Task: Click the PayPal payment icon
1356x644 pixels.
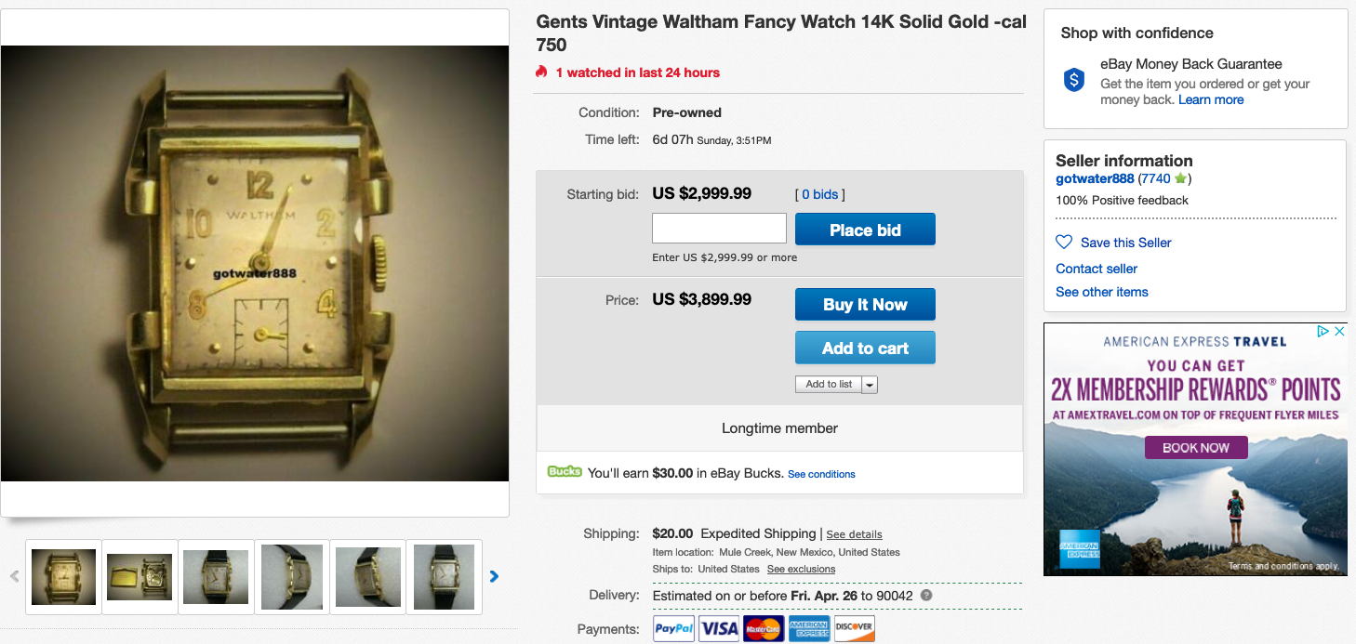Action: (674, 628)
